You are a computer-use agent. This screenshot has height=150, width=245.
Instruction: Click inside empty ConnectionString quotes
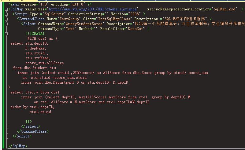(107, 14)
